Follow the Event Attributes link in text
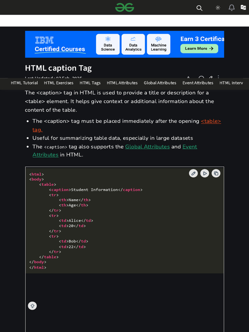249x332 pixels. pyautogui.click(x=190, y=147)
